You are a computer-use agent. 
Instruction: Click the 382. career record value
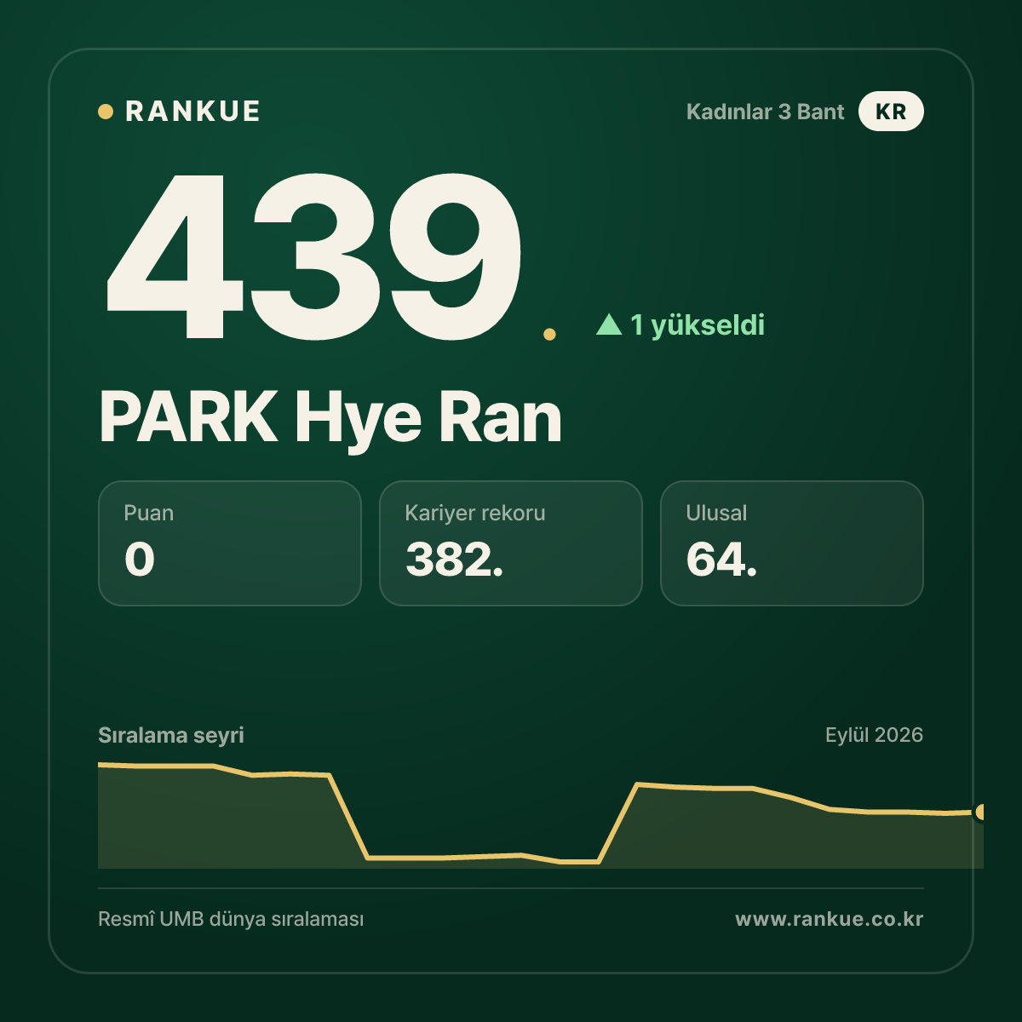pos(455,560)
